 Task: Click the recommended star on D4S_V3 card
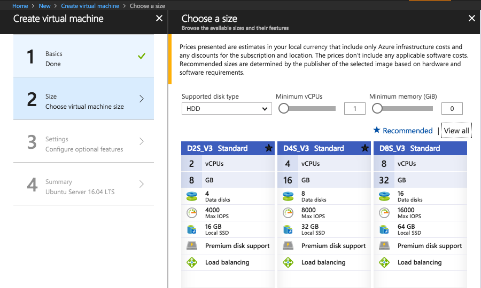[x=365, y=148]
